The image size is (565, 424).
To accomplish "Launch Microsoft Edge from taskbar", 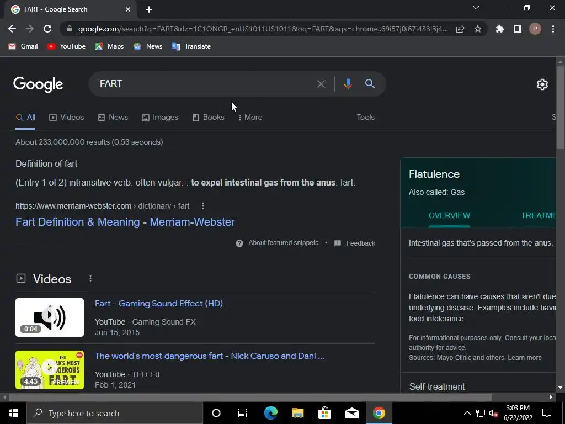I will (x=270, y=413).
